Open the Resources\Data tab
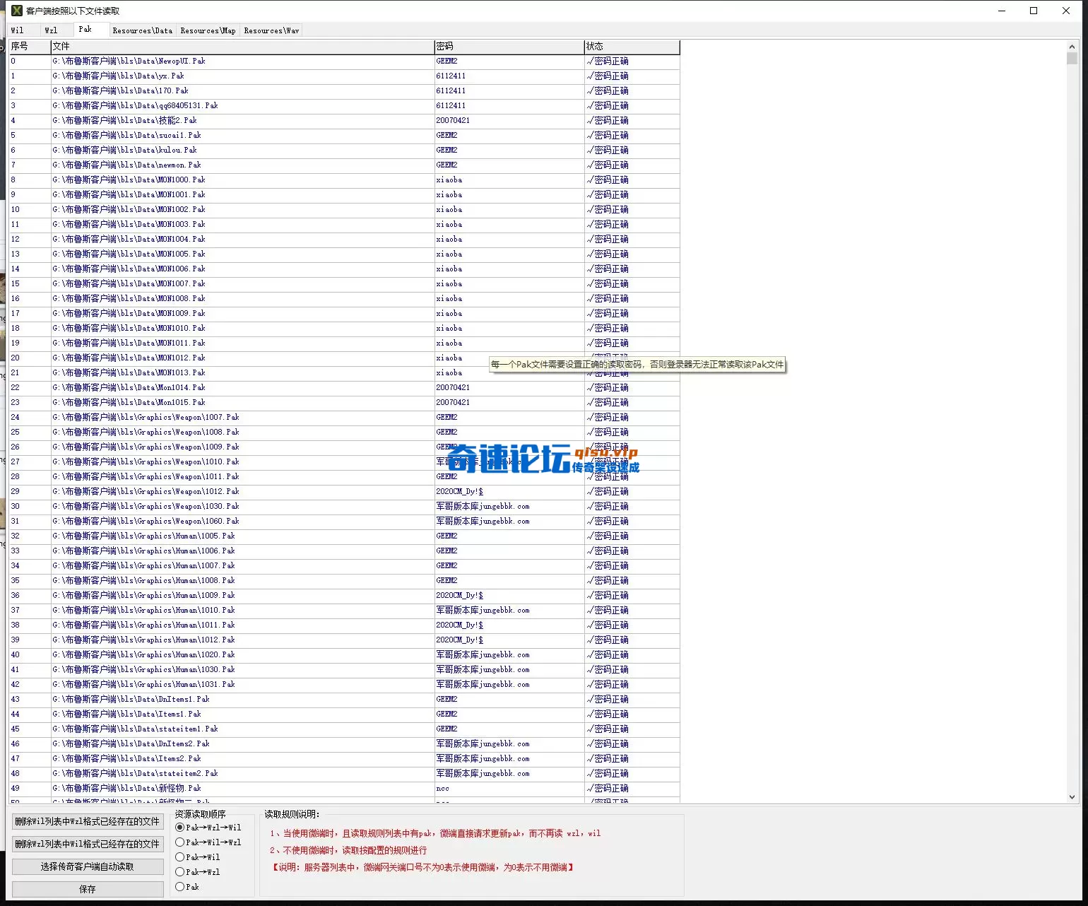Image resolution: width=1088 pixels, height=906 pixels. 141,30
